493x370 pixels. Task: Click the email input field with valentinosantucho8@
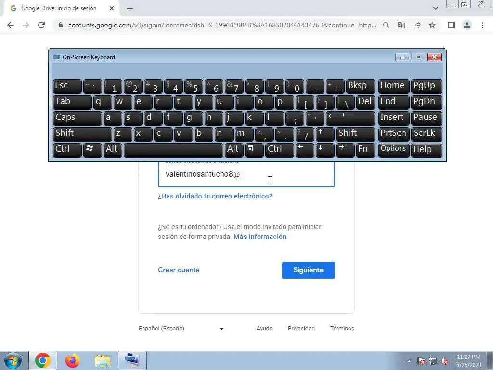pyautogui.click(x=246, y=174)
